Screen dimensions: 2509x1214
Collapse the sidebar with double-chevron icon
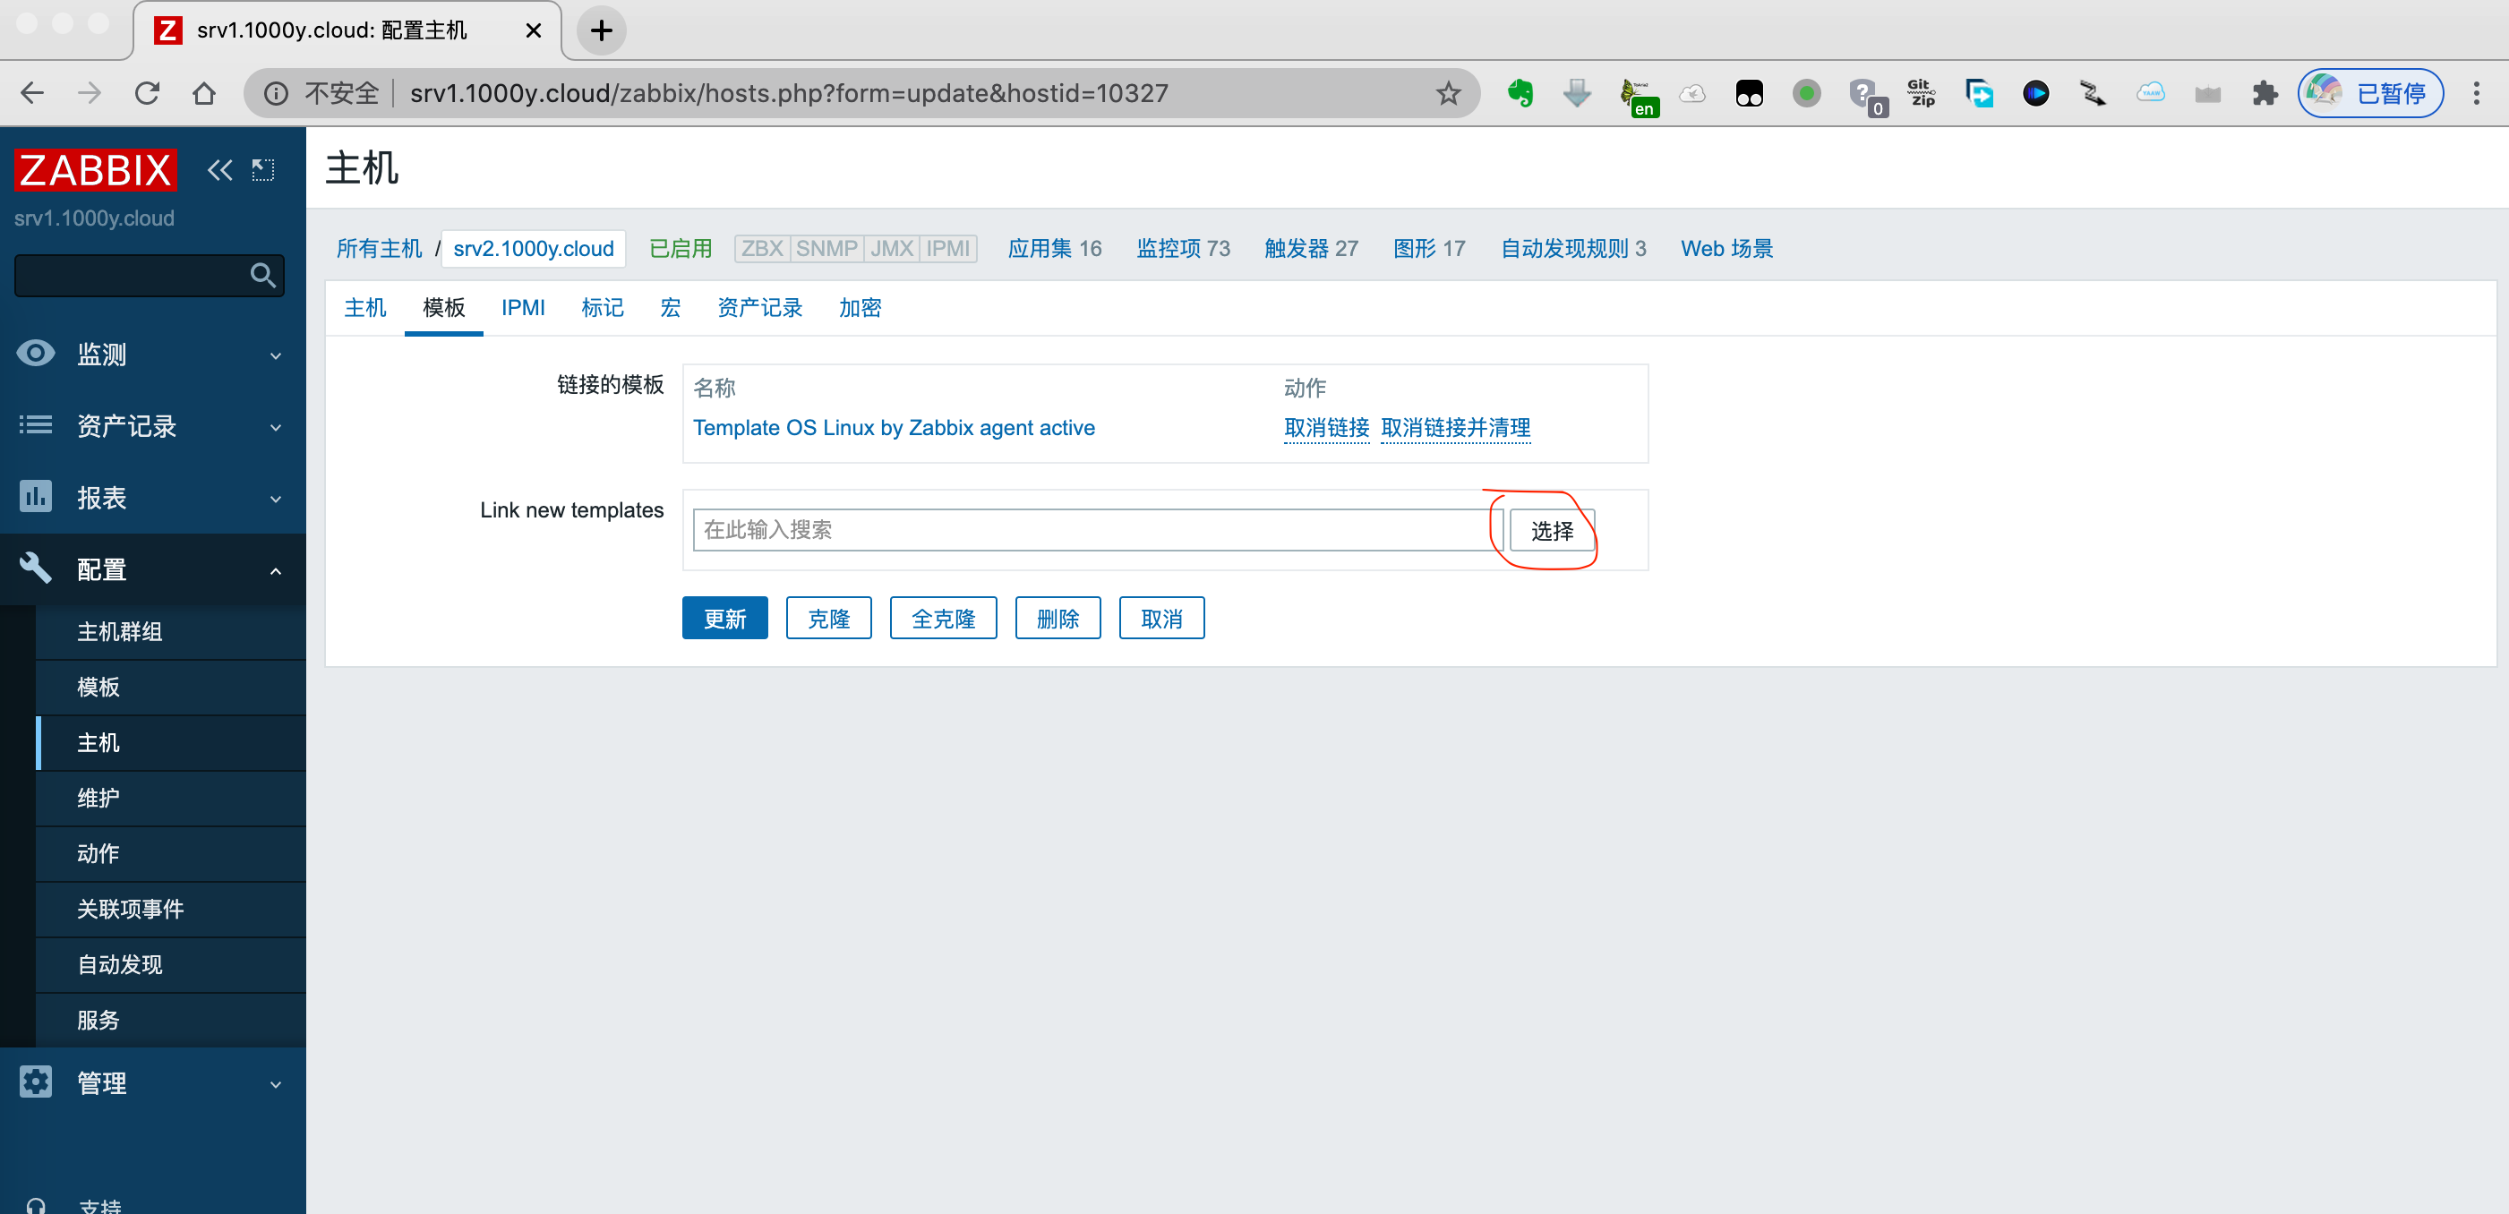tap(219, 169)
